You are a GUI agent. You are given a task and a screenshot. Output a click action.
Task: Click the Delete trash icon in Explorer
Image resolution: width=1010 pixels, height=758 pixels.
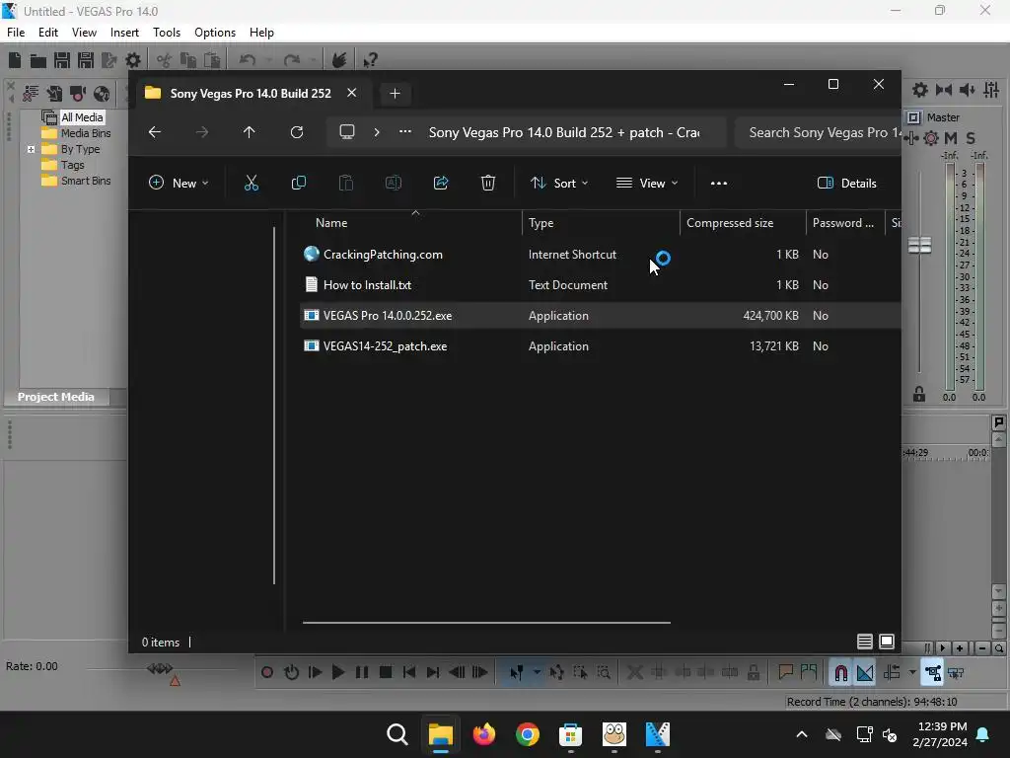tap(488, 183)
